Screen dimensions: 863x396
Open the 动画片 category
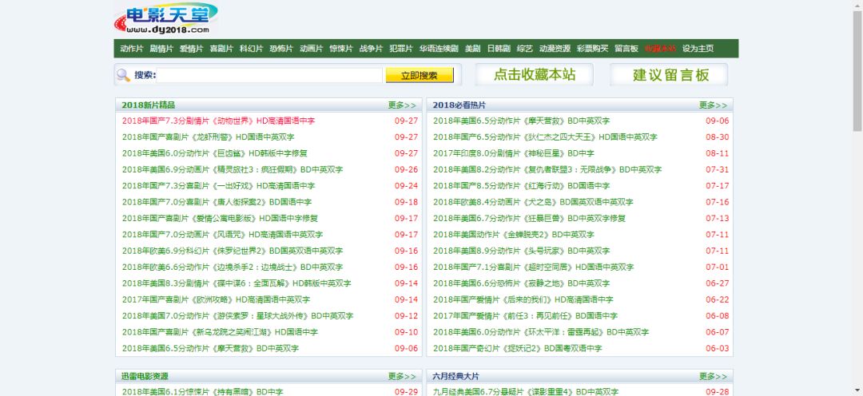311,49
